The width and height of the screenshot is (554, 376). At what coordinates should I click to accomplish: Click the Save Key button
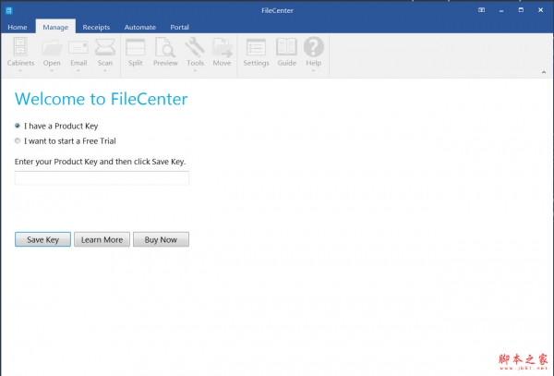click(42, 239)
